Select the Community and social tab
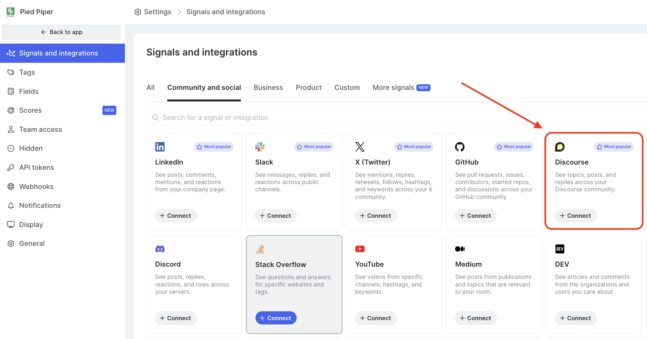This screenshot has width=647, height=339. tap(204, 88)
